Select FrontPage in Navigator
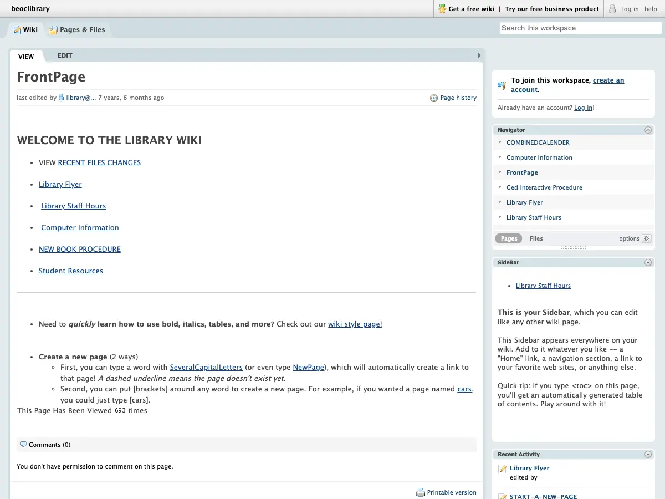 point(522,172)
